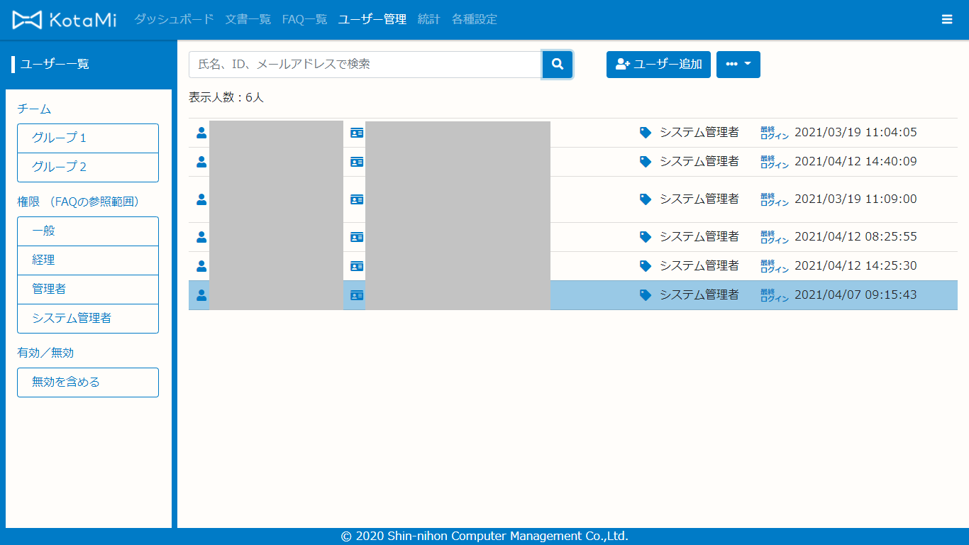Click the user search input field
This screenshot has height=545, width=969.
pos(365,65)
